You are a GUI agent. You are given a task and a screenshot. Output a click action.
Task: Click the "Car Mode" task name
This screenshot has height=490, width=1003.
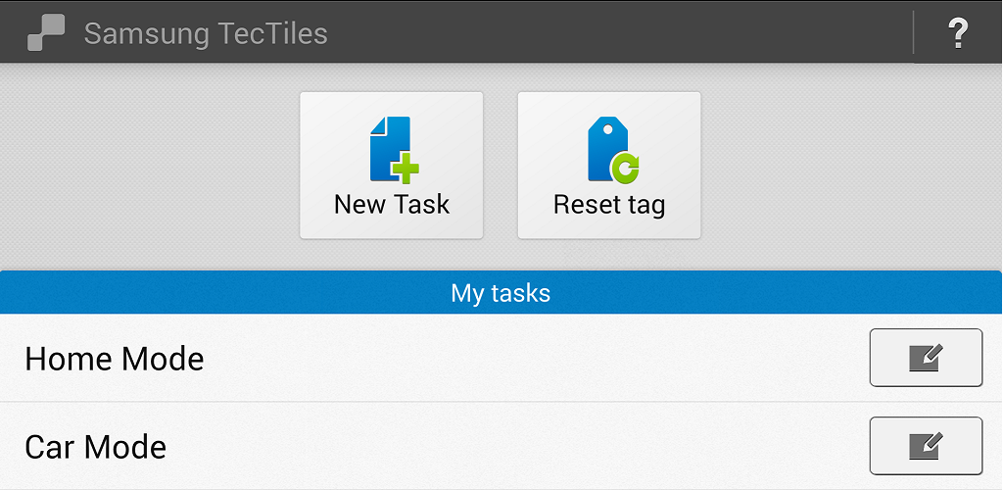(x=96, y=447)
